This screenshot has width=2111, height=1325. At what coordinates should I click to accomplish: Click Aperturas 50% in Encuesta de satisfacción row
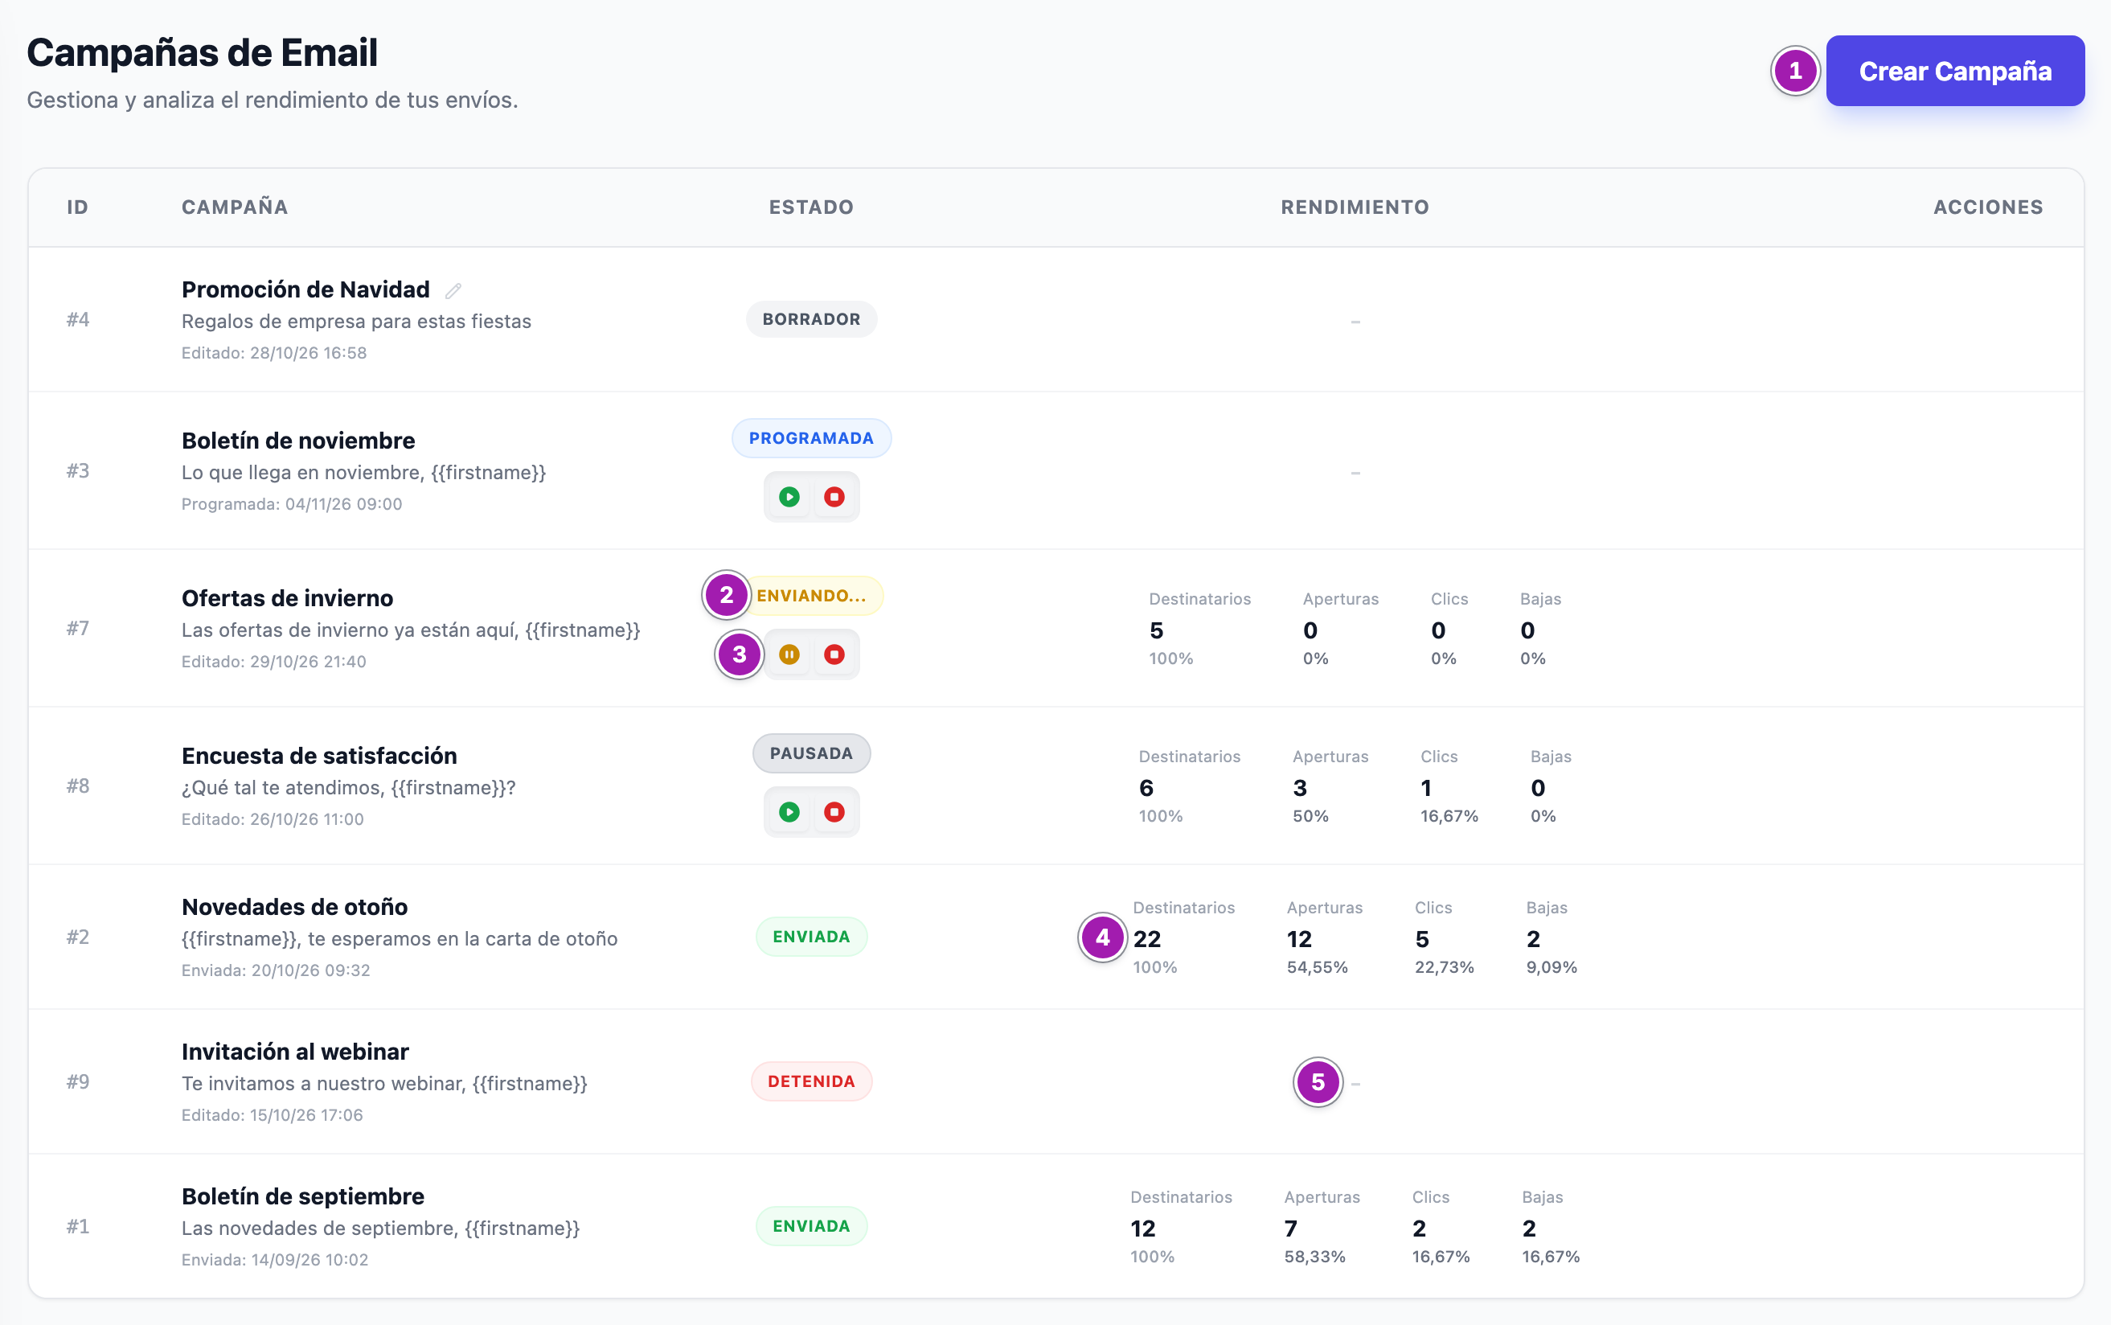(x=1310, y=817)
